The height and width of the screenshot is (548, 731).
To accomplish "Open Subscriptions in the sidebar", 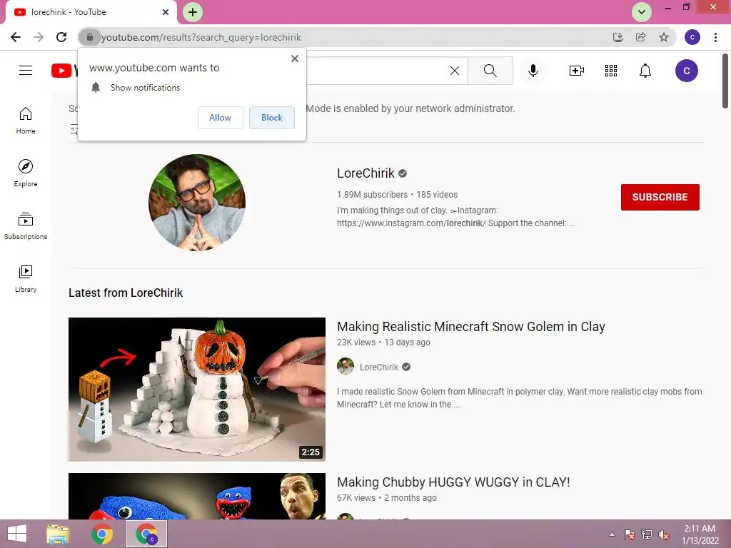I will tap(26, 226).
